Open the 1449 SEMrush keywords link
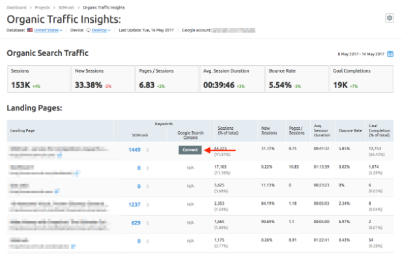Viewport: 402px width, 255px height. (x=135, y=150)
